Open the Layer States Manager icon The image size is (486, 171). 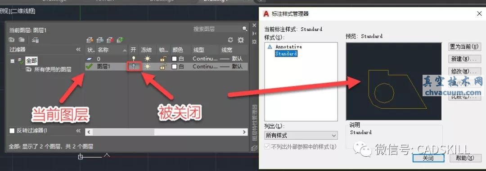35,40
